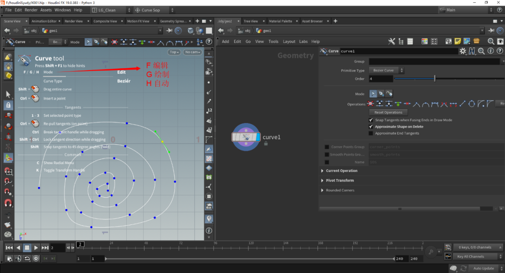Click the curve1 node in the network
This screenshot has width=505, height=273.
click(246, 137)
